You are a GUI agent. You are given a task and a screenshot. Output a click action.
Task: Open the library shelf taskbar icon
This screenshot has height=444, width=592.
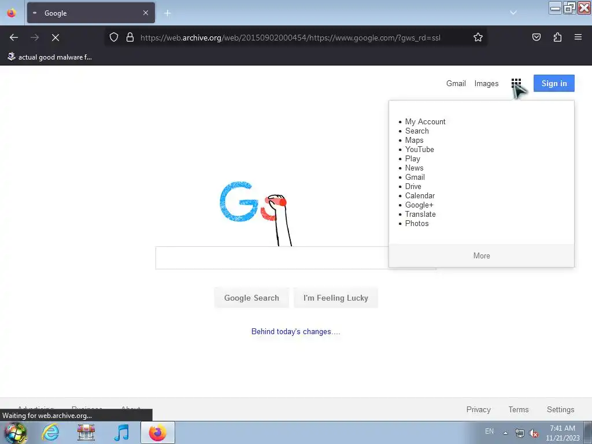coord(86,432)
